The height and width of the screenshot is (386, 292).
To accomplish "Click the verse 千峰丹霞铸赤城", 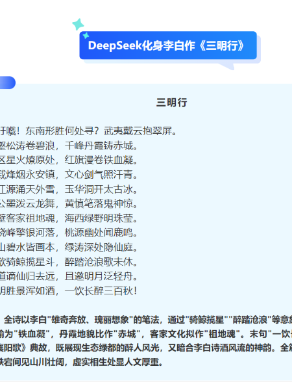I will coord(101,146).
